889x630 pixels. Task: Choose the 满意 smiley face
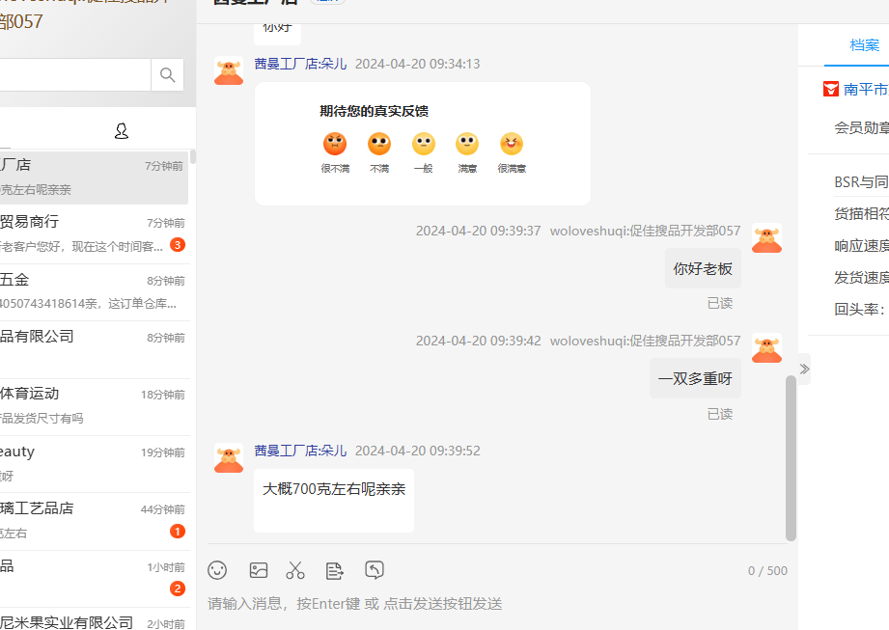(x=467, y=145)
